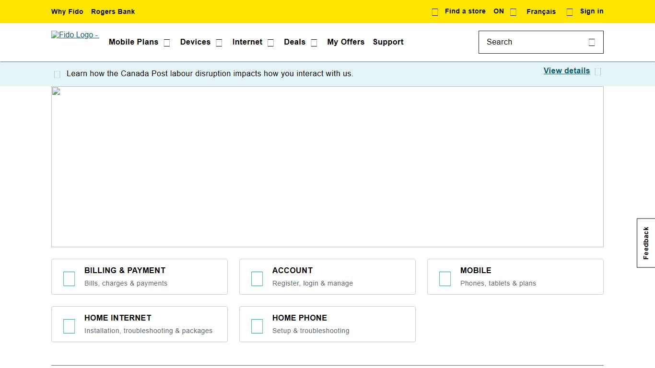The height and width of the screenshot is (368, 655).
Task: Click inside the Search input field
Action: (527, 42)
